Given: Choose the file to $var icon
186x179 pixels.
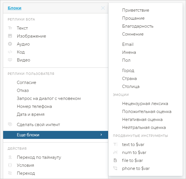Looking at the screenshot, I should (115, 161).
